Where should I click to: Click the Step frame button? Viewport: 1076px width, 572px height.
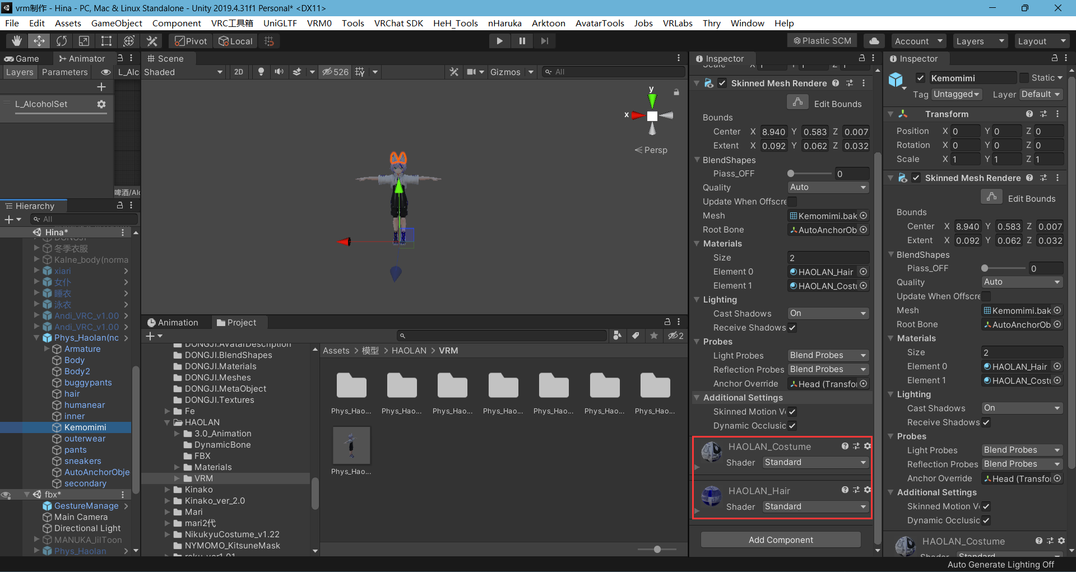[544, 41]
